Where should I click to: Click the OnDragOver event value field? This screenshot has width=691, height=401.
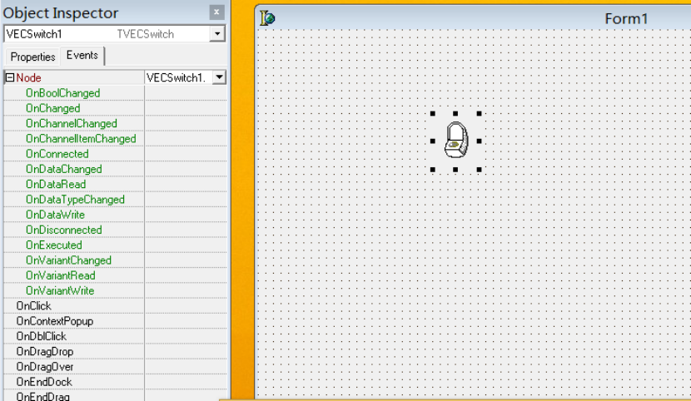[x=185, y=367]
